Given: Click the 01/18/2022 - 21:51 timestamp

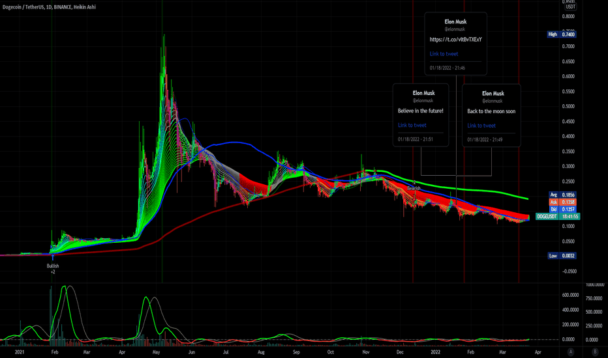Looking at the screenshot, I should click(416, 139).
